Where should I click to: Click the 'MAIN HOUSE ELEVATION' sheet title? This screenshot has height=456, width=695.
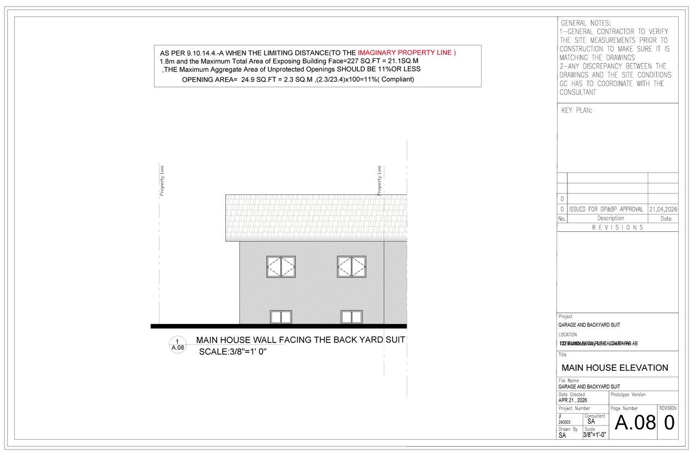615,368
